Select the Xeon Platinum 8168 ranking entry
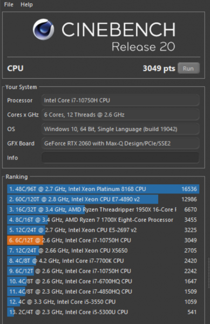 [103, 189]
